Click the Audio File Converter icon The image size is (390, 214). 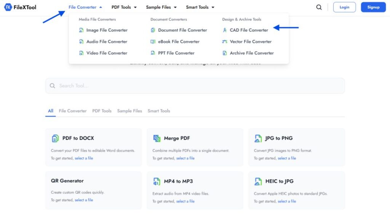click(x=81, y=42)
